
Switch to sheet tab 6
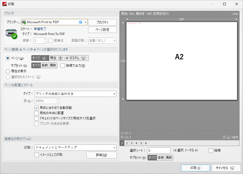coord(146,143)
